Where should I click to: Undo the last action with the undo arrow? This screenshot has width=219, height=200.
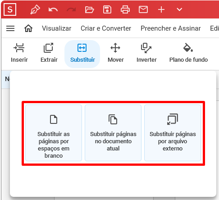pyautogui.click(x=53, y=9)
